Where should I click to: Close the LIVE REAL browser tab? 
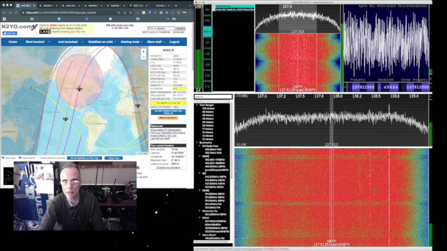[x=34, y=6]
